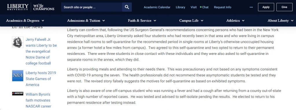
Task: Focus the Search site or people field
Action: [x=92, y=7]
